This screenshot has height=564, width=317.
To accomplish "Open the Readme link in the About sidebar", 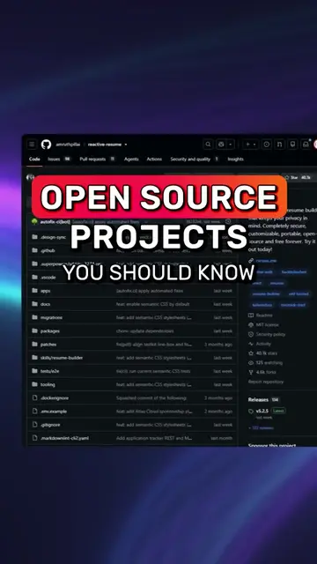I will [261, 315].
